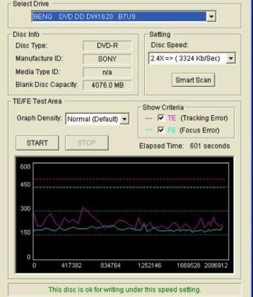Click the green disc ok status message
Image resolution: width=253 pixels, height=297 pixels.
(x=125, y=290)
